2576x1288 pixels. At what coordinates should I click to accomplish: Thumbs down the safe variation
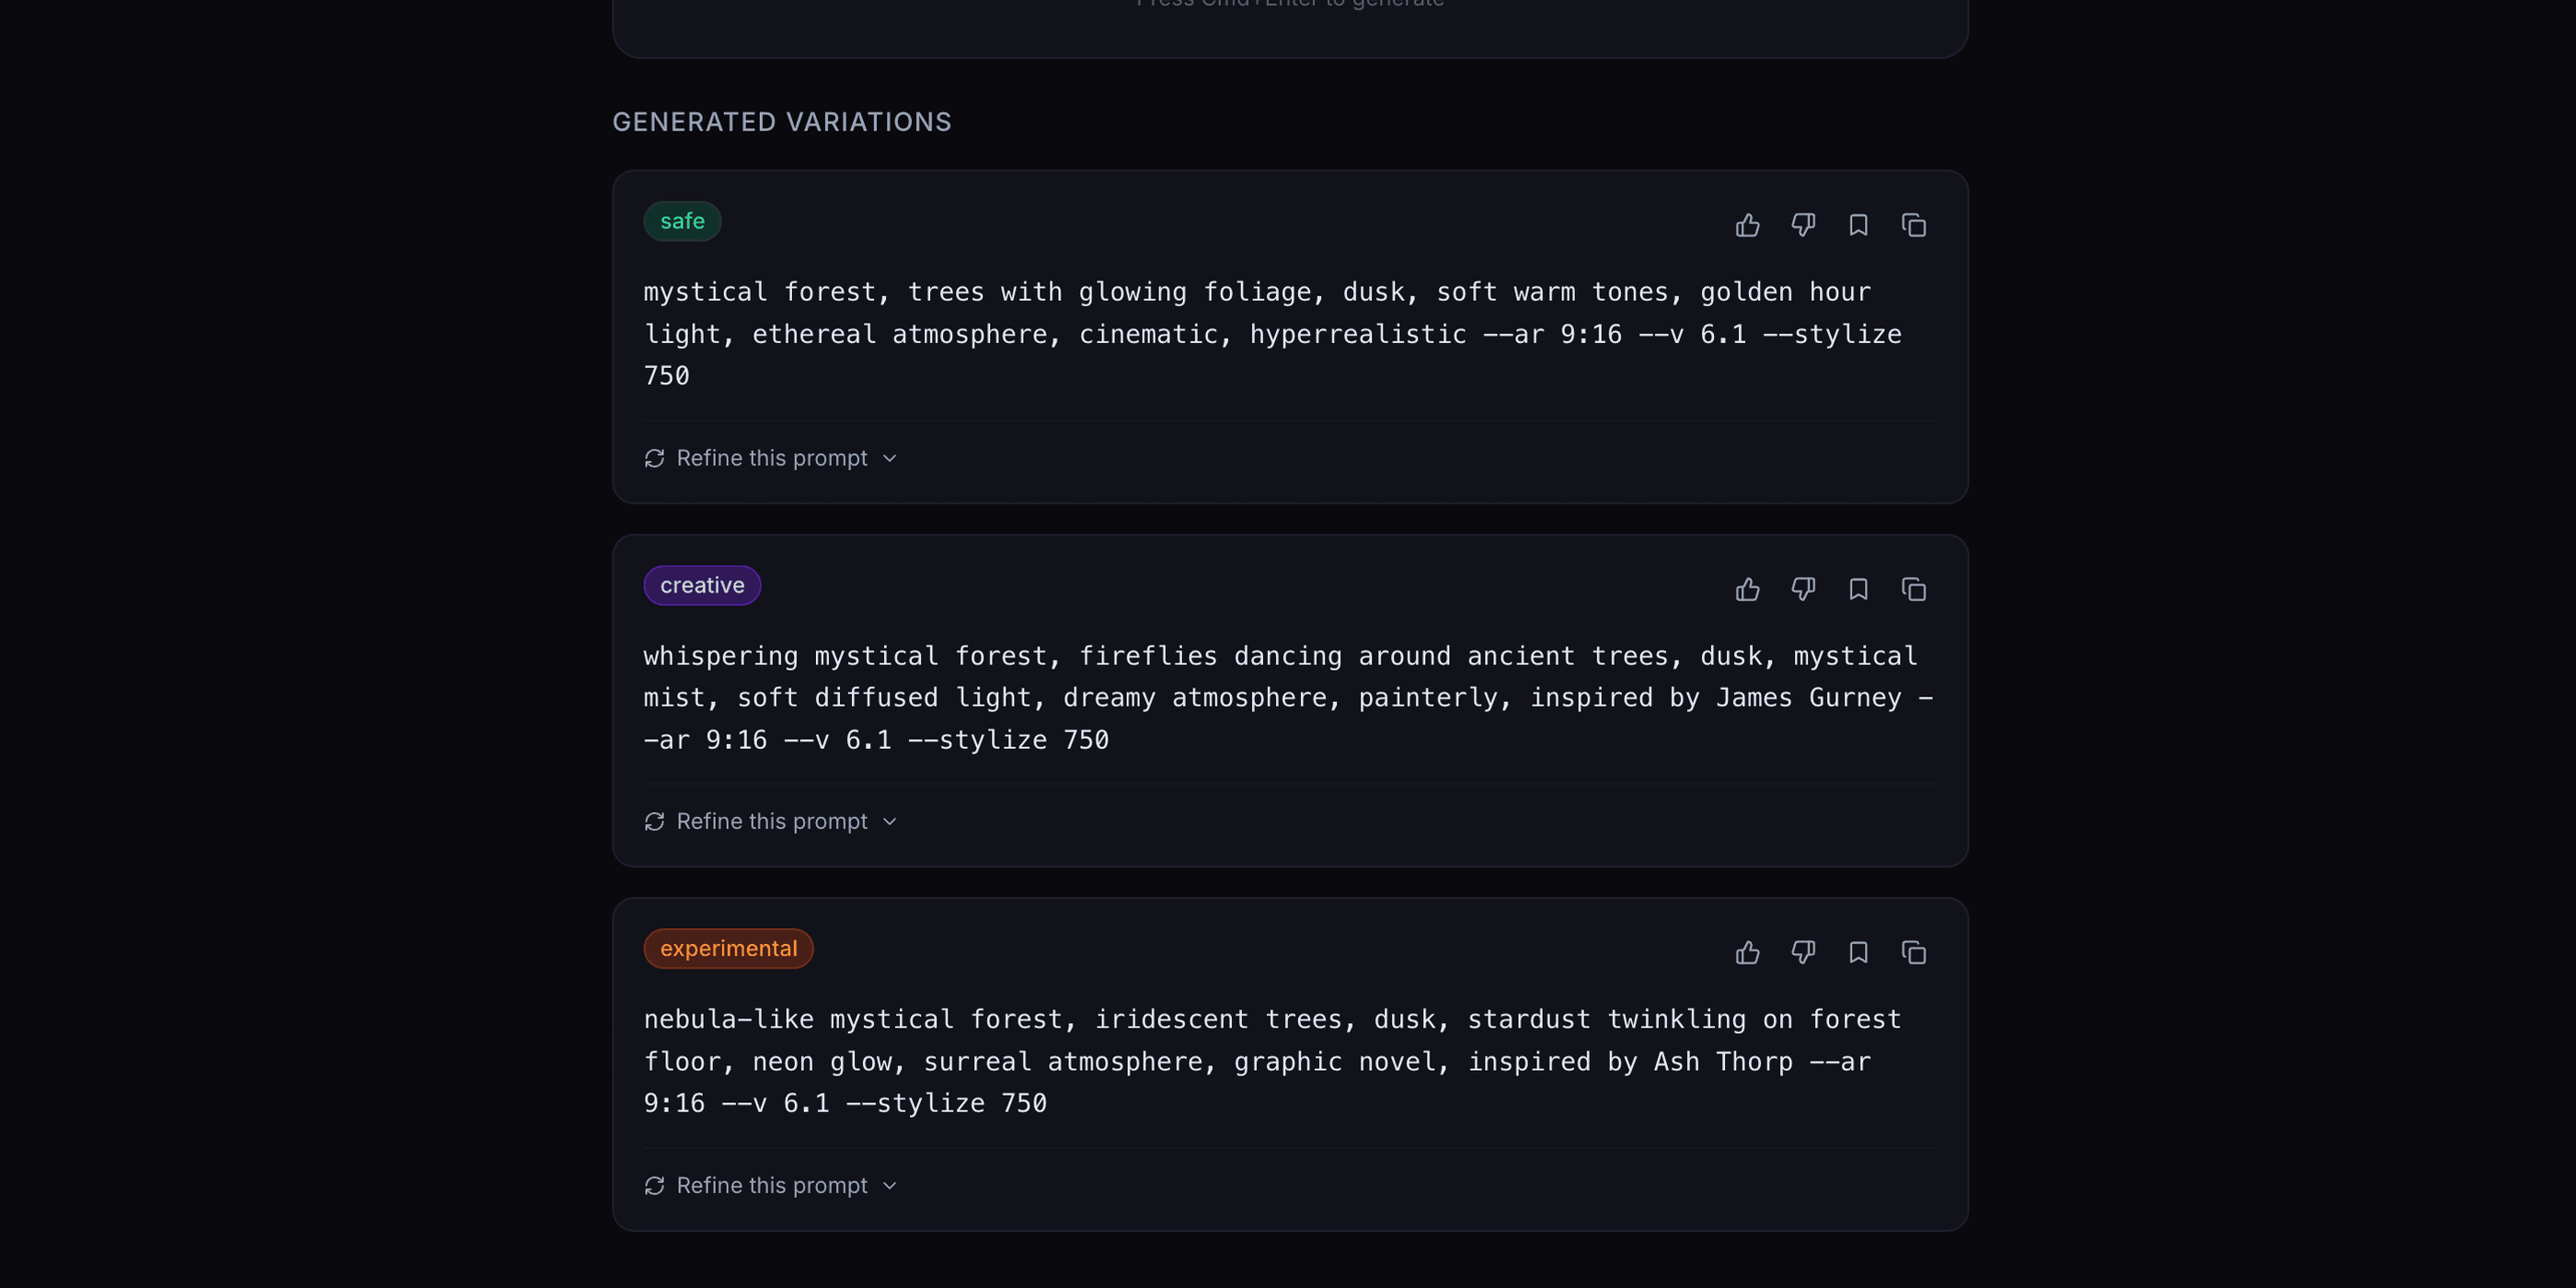tap(1803, 225)
